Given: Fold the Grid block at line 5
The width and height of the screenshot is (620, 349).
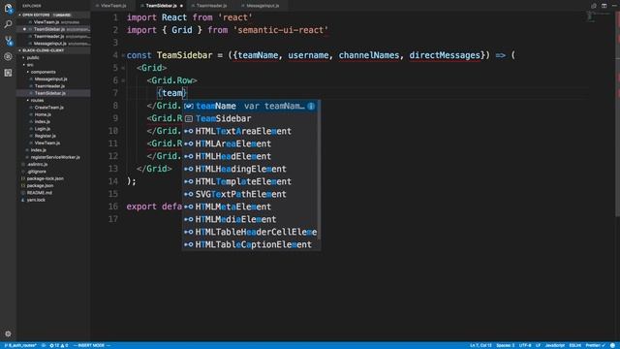Looking at the screenshot, I should pos(123,68).
